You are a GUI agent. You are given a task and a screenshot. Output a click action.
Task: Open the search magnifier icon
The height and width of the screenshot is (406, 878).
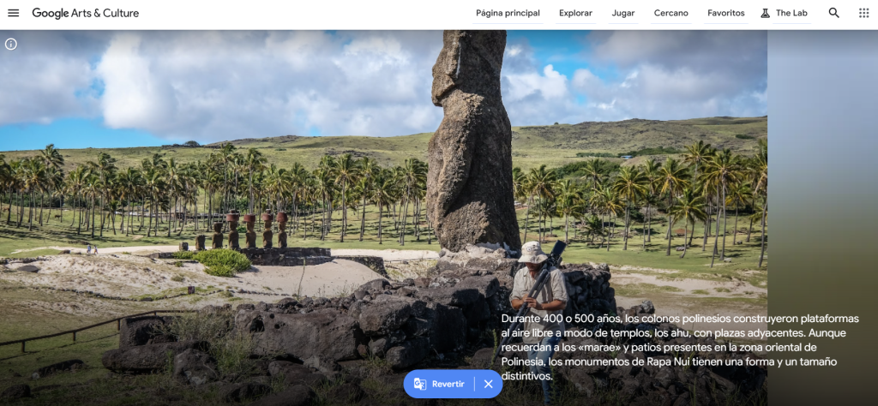[833, 13]
